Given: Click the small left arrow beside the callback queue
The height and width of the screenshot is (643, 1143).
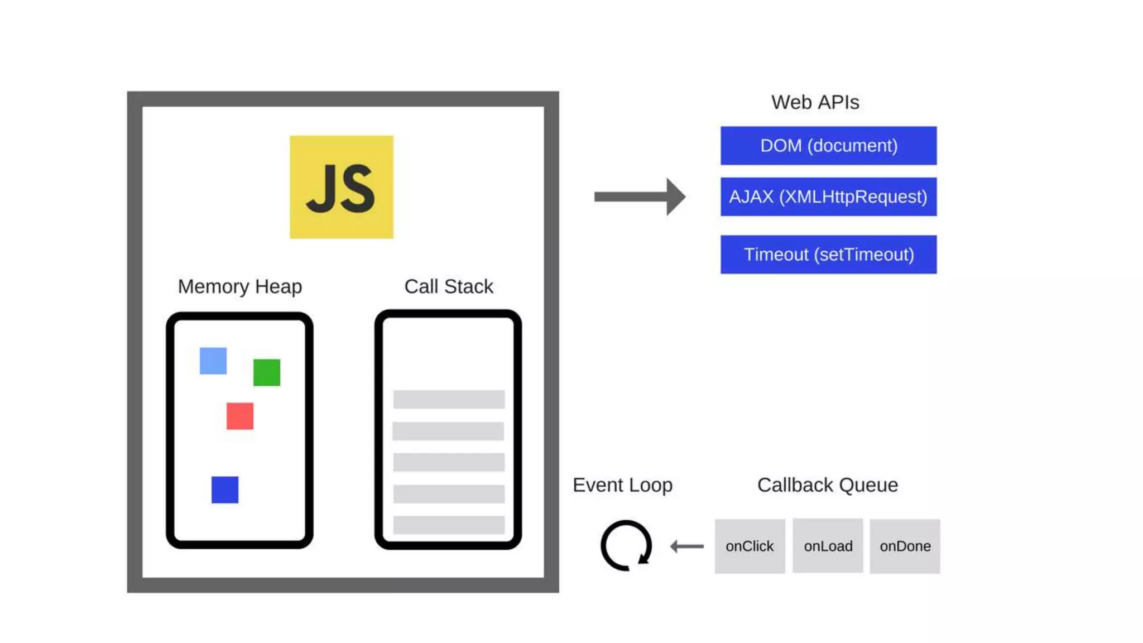Looking at the screenshot, I should [687, 546].
